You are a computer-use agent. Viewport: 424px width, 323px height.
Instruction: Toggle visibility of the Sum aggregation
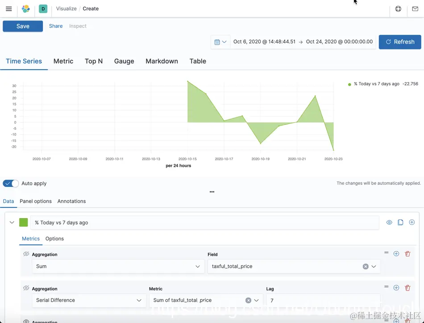pos(26,254)
